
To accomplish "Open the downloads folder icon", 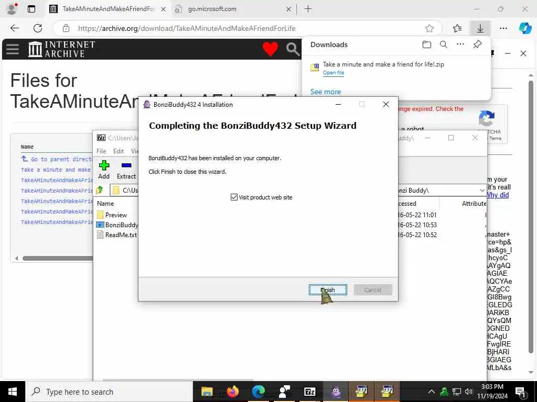I will pyautogui.click(x=426, y=44).
